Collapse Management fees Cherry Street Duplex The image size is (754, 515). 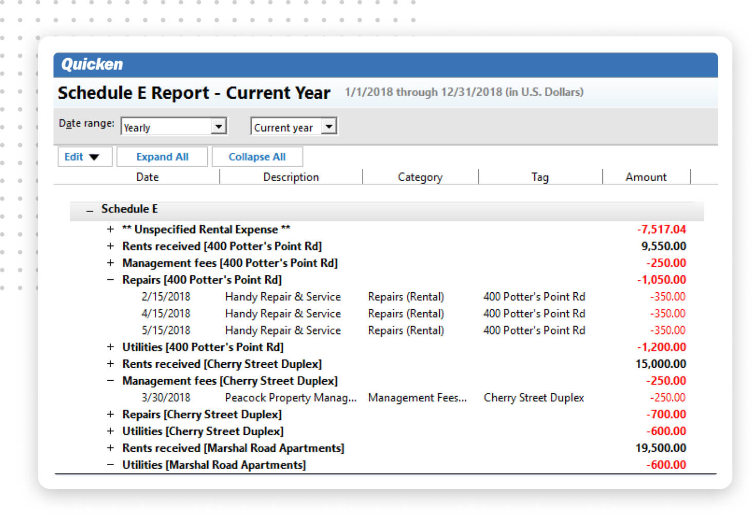110,381
